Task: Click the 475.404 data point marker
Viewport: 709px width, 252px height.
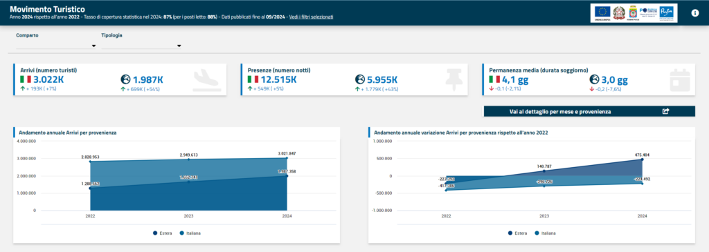Action: pos(642,159)
